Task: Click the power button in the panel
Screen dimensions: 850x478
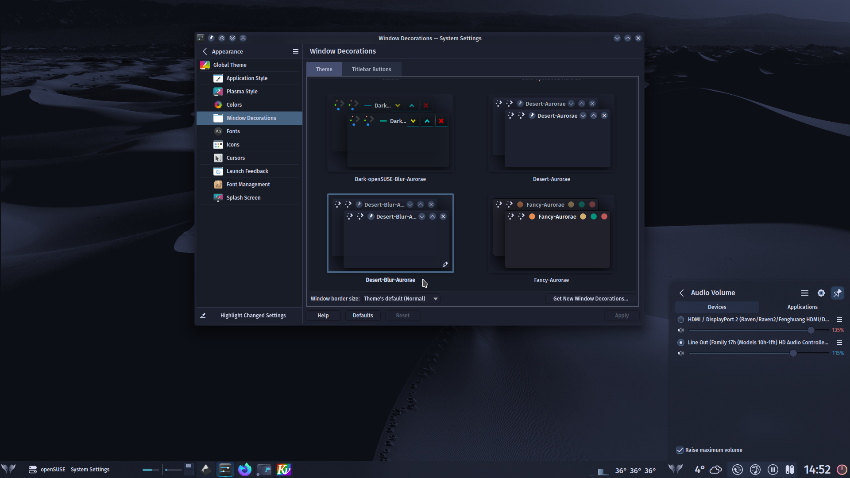Action: (x=842, y=470)
